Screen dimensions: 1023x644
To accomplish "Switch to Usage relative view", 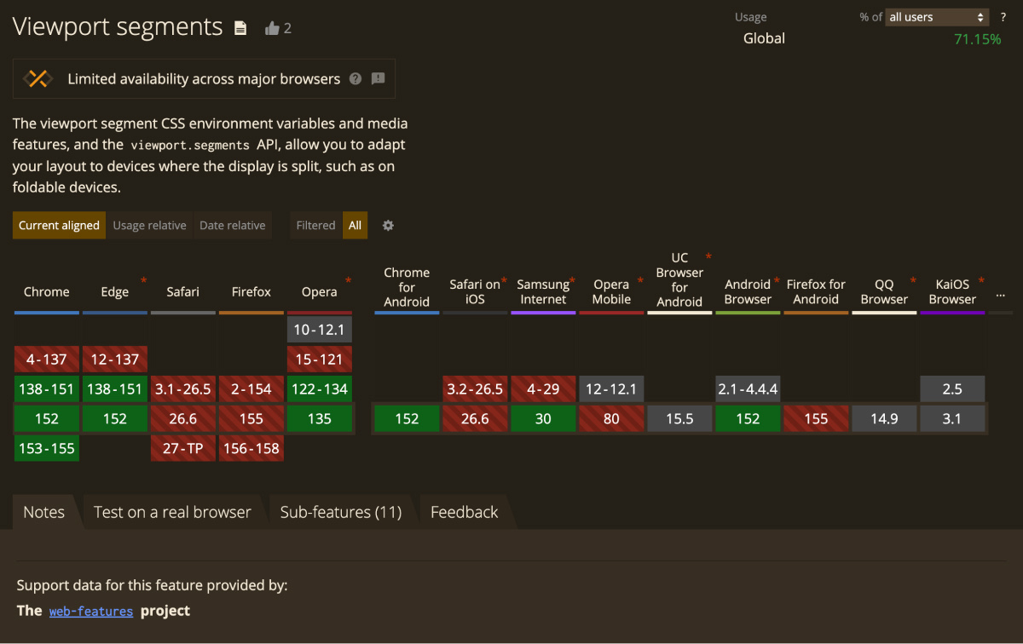I will point(149,226).
